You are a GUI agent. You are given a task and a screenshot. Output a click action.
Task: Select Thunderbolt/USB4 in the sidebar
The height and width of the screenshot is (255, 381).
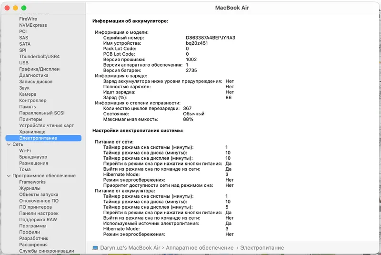pyautogui.click(x=40, y=57)
